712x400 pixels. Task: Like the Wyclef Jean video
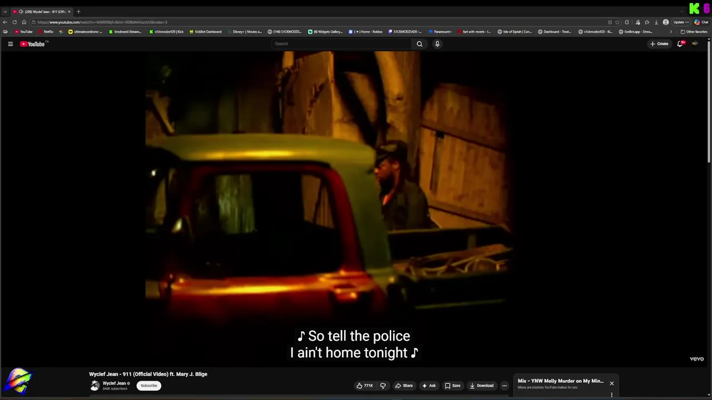(x=365, y=386)
